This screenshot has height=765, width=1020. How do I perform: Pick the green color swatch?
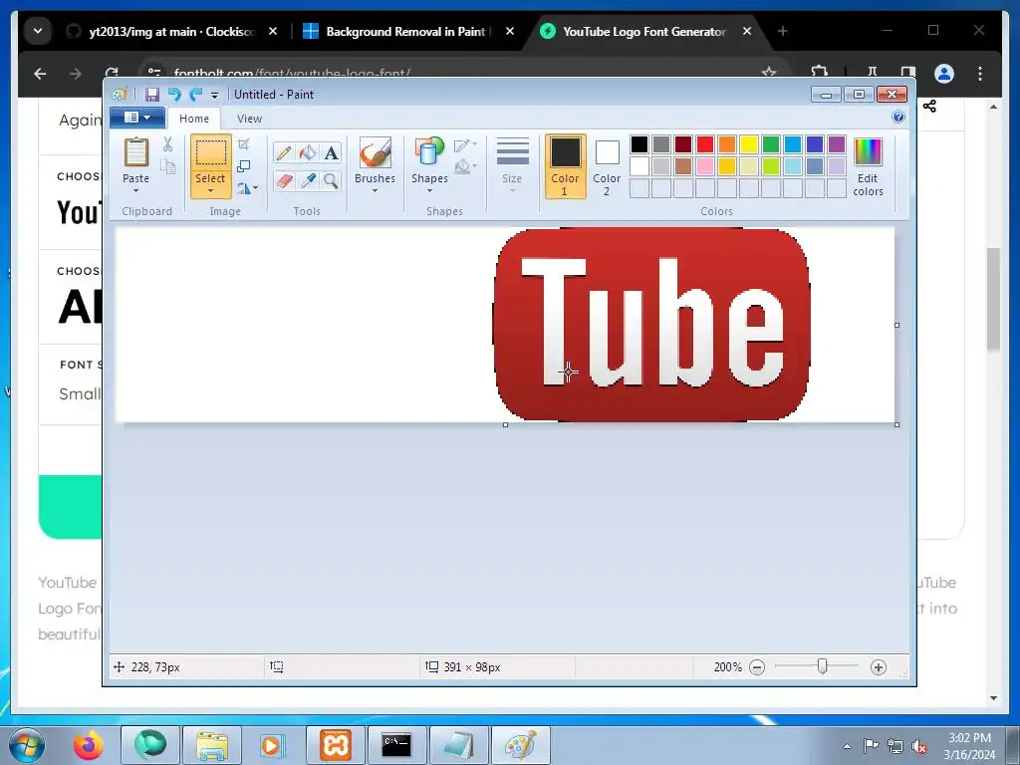771,144
